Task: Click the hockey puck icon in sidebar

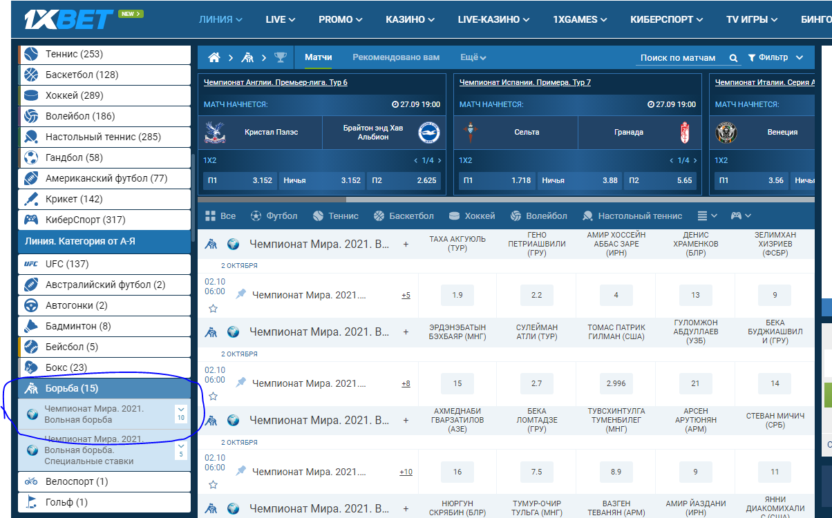Action: pos(31,95)
